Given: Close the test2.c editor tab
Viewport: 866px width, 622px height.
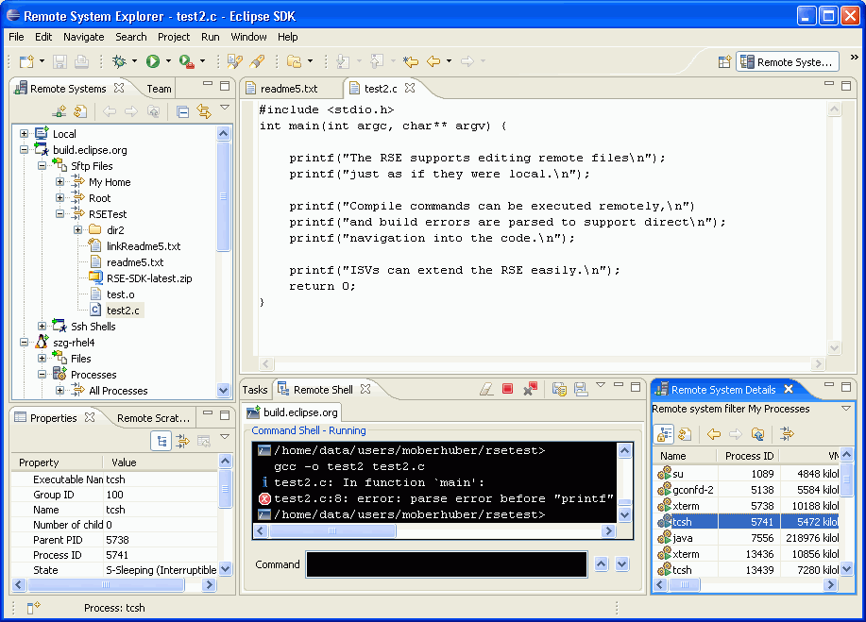Looking at the screenshot, I should click(410, 88).
